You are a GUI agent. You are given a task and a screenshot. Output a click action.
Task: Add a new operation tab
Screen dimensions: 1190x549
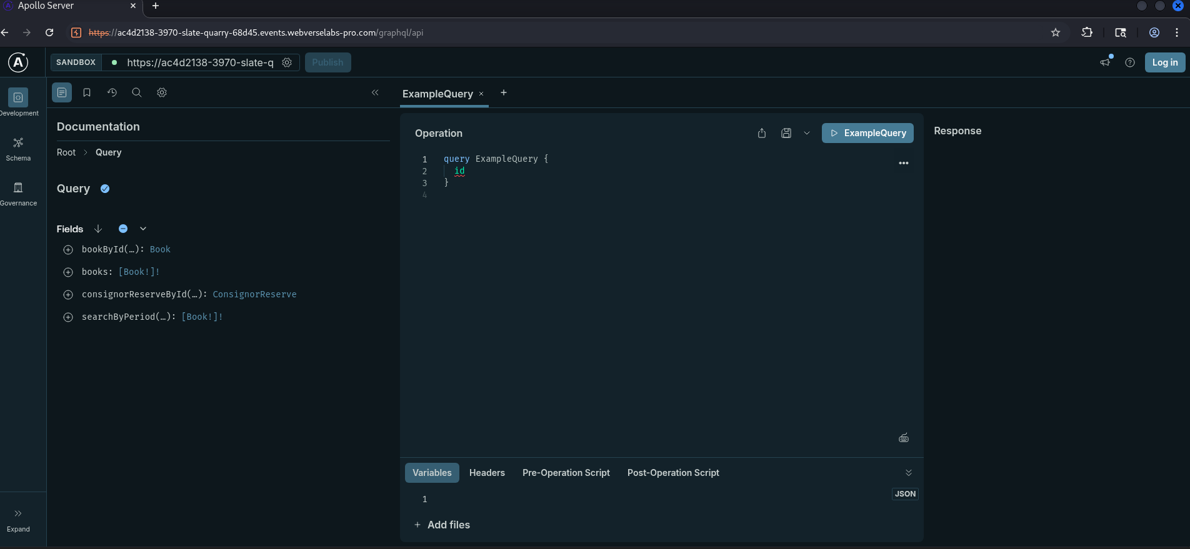tap(504, 92)
